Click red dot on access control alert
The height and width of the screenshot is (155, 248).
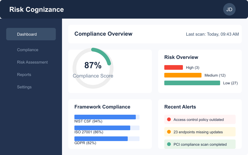pyautogui.click(x=169, y=119)
